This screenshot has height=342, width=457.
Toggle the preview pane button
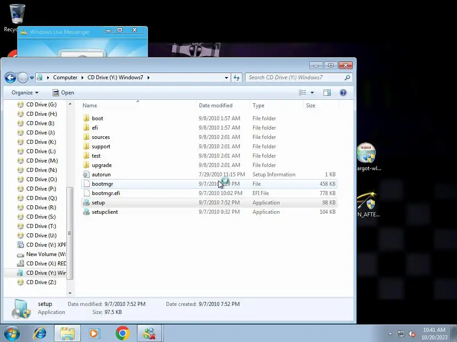coord(327,93)
